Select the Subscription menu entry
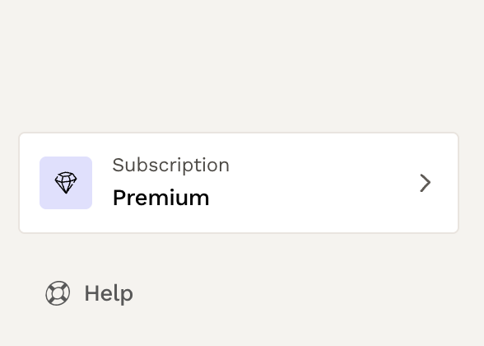Viewport: 484px width, 346px height. [239, 183]
